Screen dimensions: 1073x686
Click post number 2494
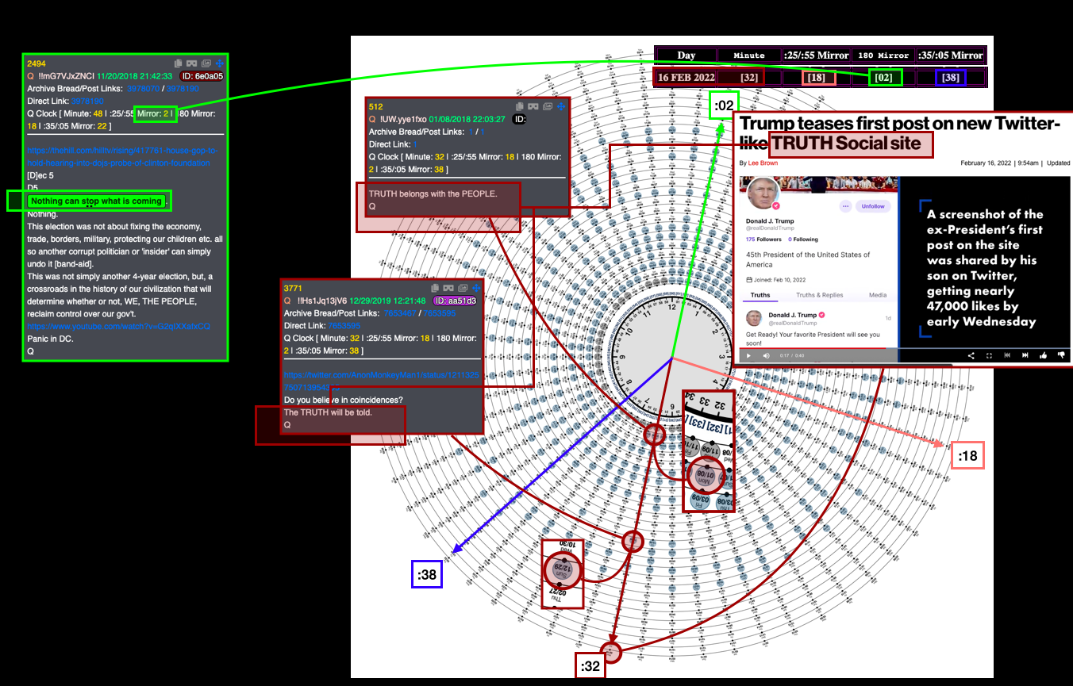coord(37,63)
